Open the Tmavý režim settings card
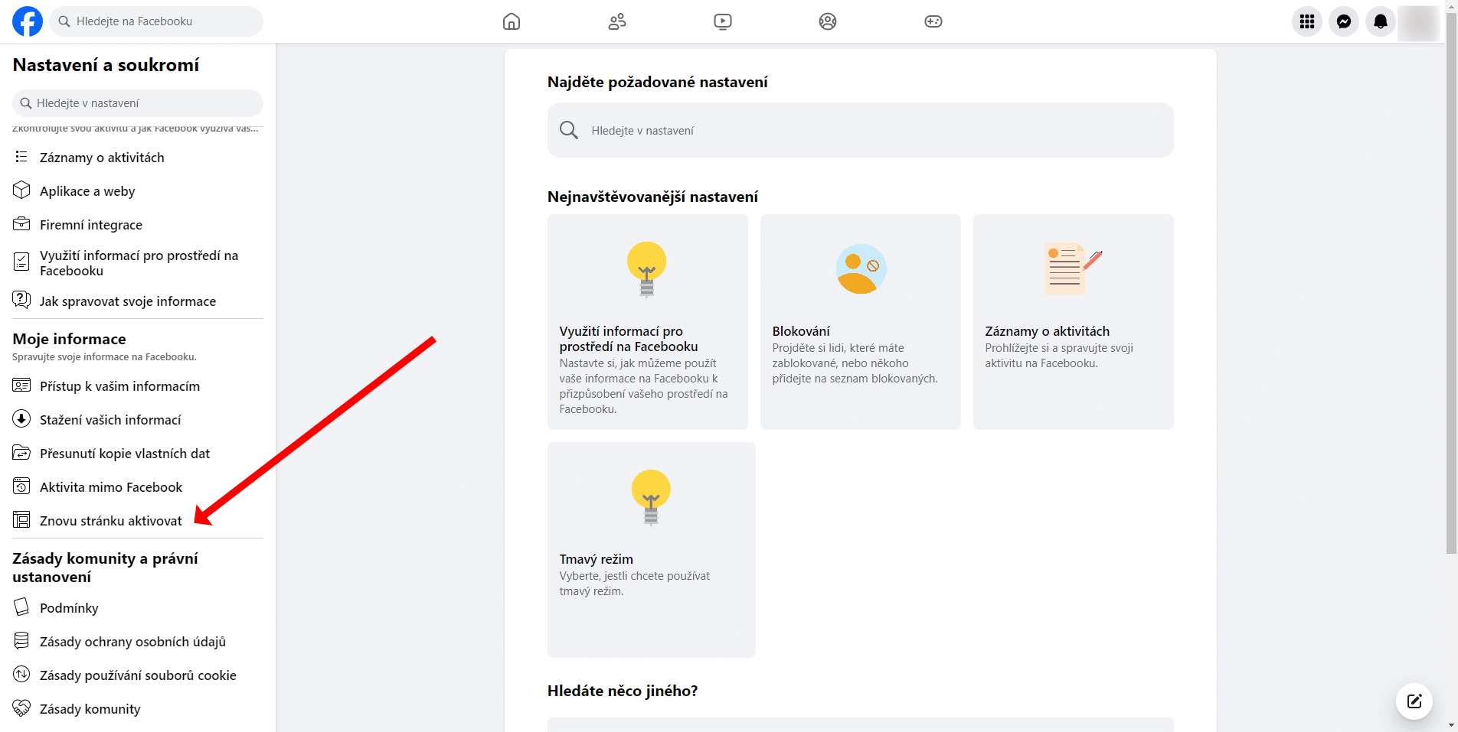 click(651, 550)
